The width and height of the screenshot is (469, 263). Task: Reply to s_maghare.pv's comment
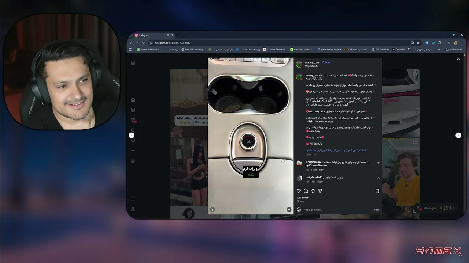coord(321,170)
